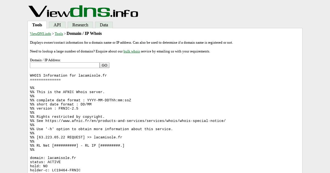Select the 'Domain / IP Whois' heading
The image size is (330, 173).
[84, 34]
